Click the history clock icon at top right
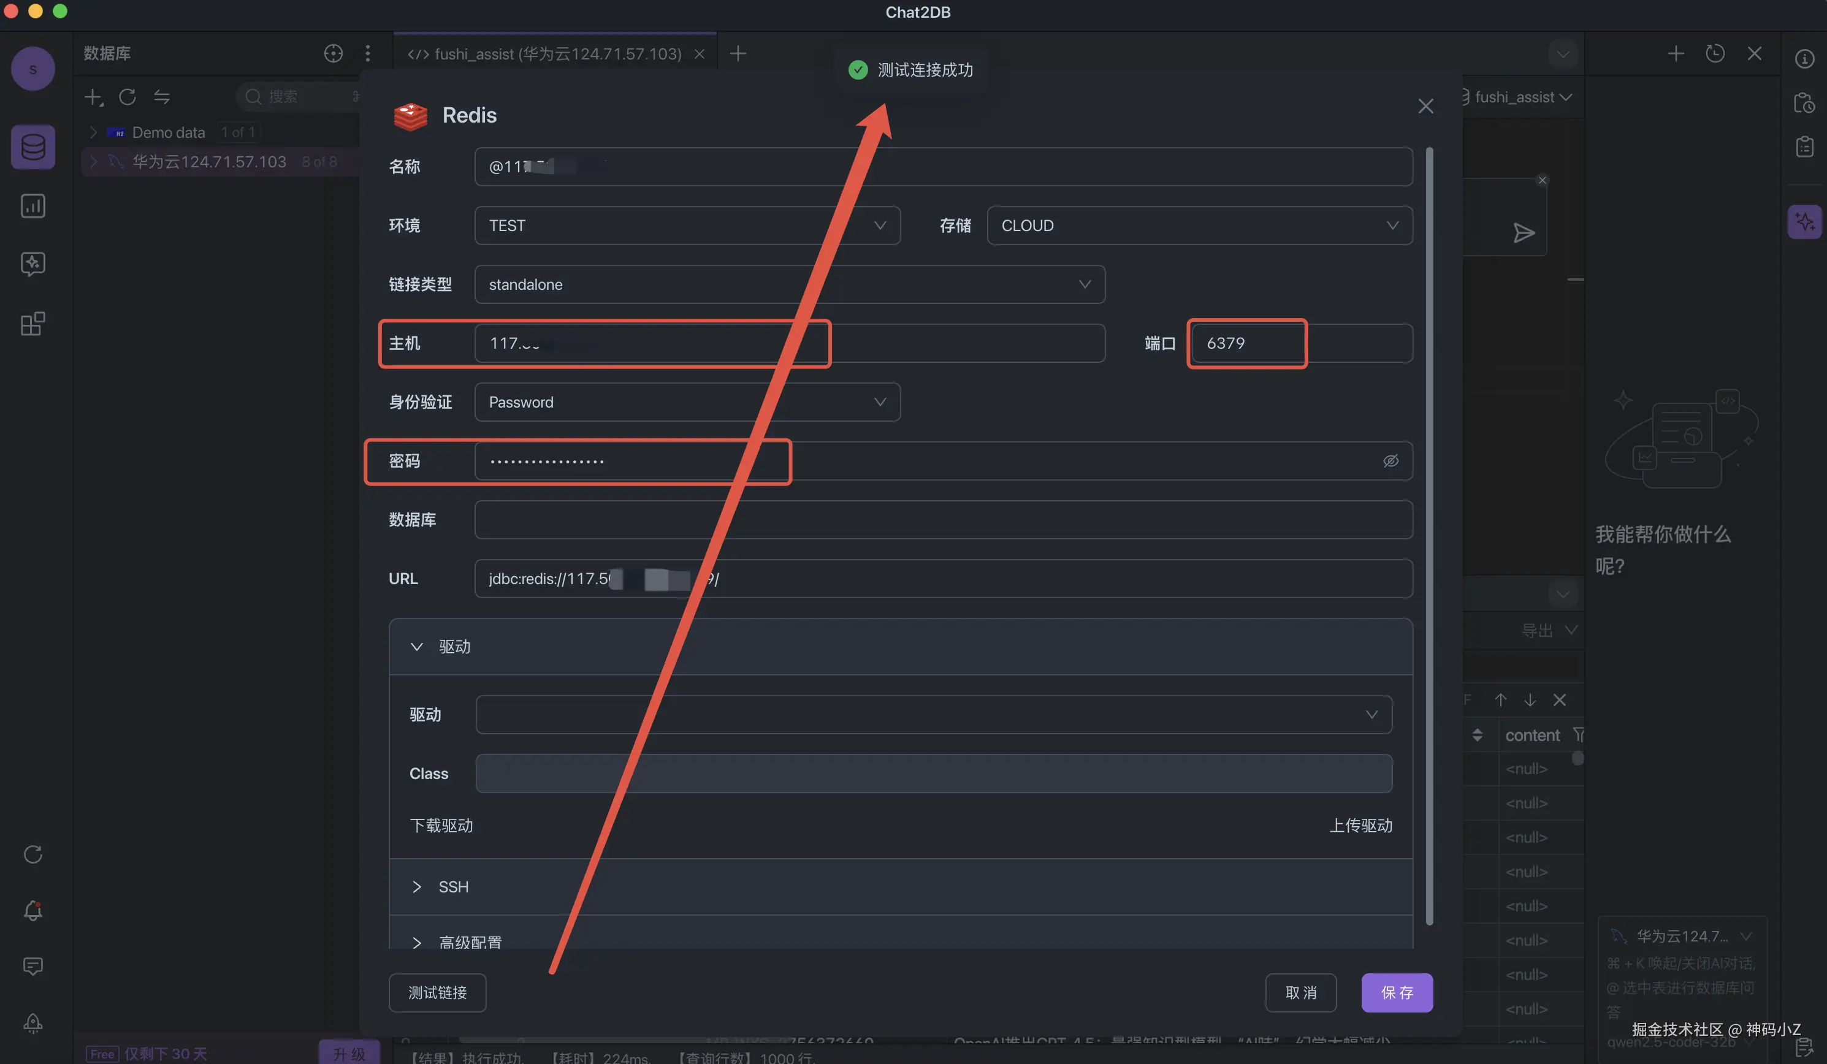The height and width of the screenshot is (1064, 1827). pyautogui.click(x=1715, y=54)
